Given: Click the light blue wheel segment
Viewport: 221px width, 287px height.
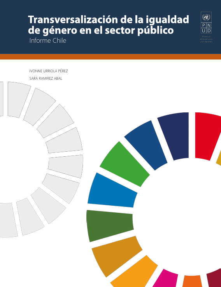Looking at the screenshot, I should pos(112,190).
